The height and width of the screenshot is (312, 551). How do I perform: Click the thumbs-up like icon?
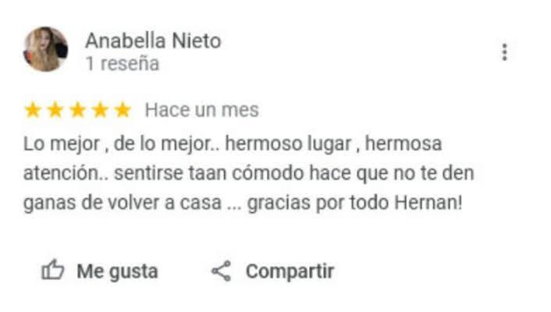pos(53,270)
